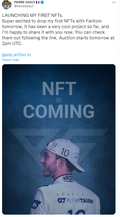
Task: Click the COMING word in the poster
Action: click(x=59, y=111)
